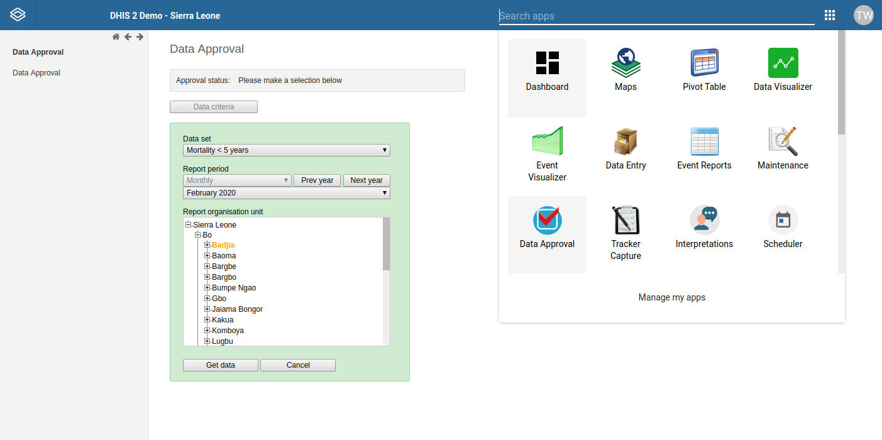The width and height of the screenshot is (882, 440).
Task: Click the left arrow sidebar icon
Action: tap(128, 37)
